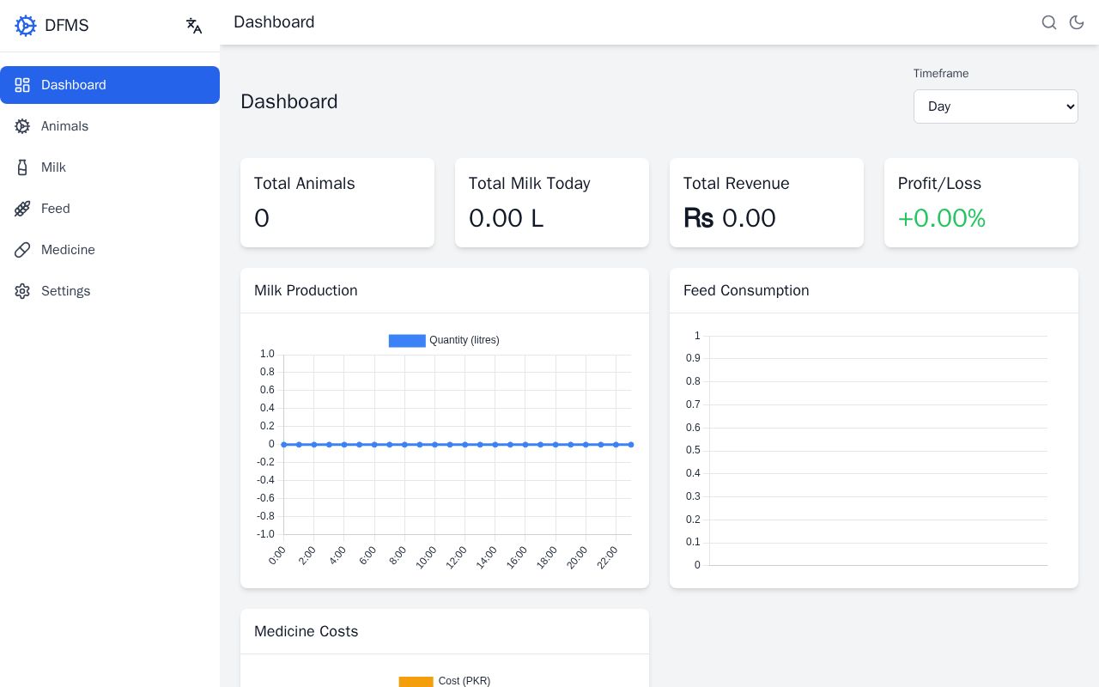Toggle Cost (PKR) orange legend swatch
Image resolution: width=1099 pixels, height=687 pixels.
[x=416, y=682]
